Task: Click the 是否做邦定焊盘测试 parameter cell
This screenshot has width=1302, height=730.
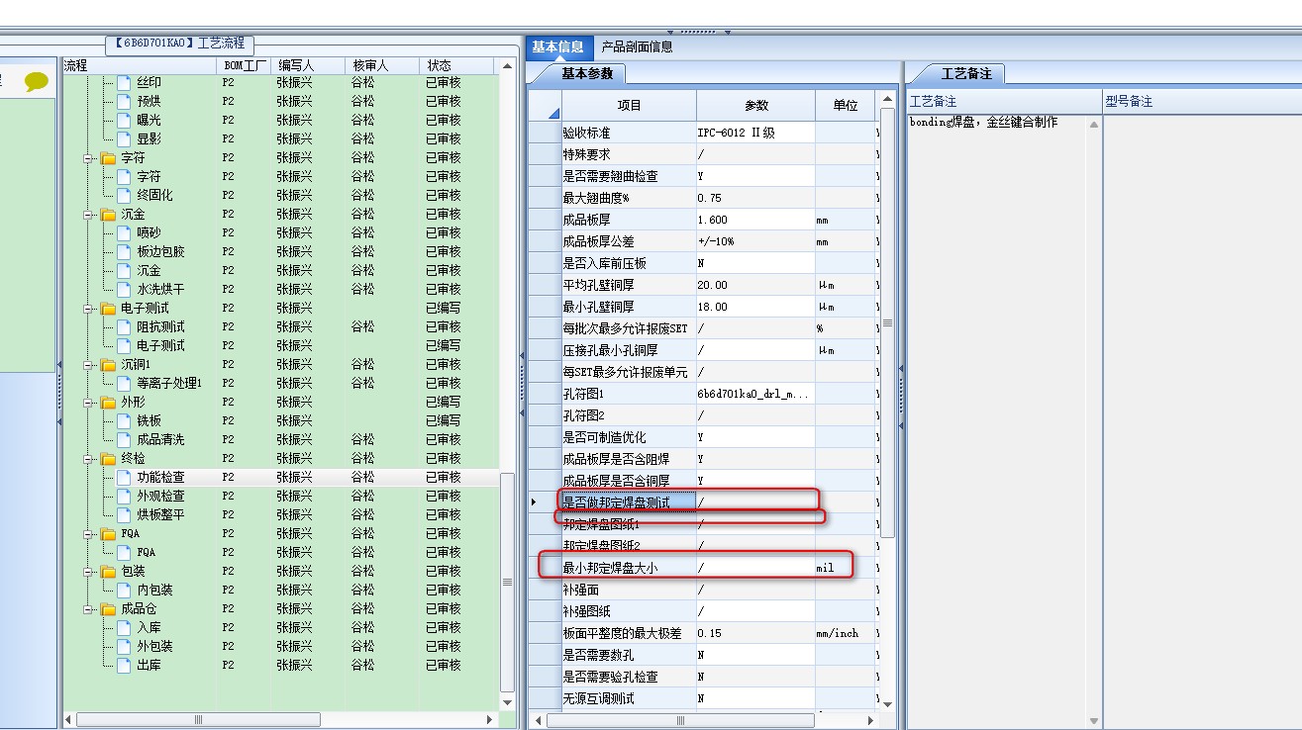Action: click(x=629, y=502)
